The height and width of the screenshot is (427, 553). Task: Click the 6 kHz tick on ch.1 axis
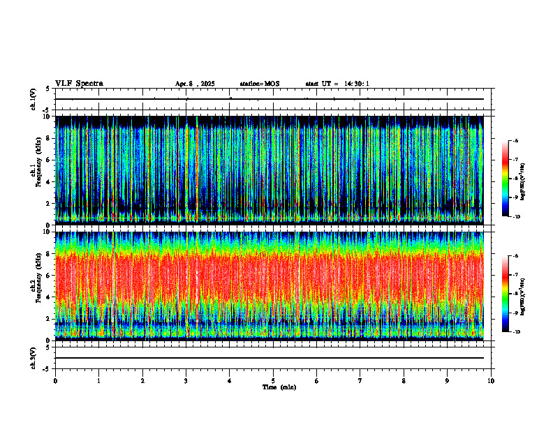(x=49, y=160)
